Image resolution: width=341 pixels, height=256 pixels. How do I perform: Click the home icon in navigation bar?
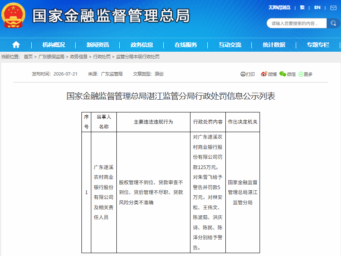(16, 45)
